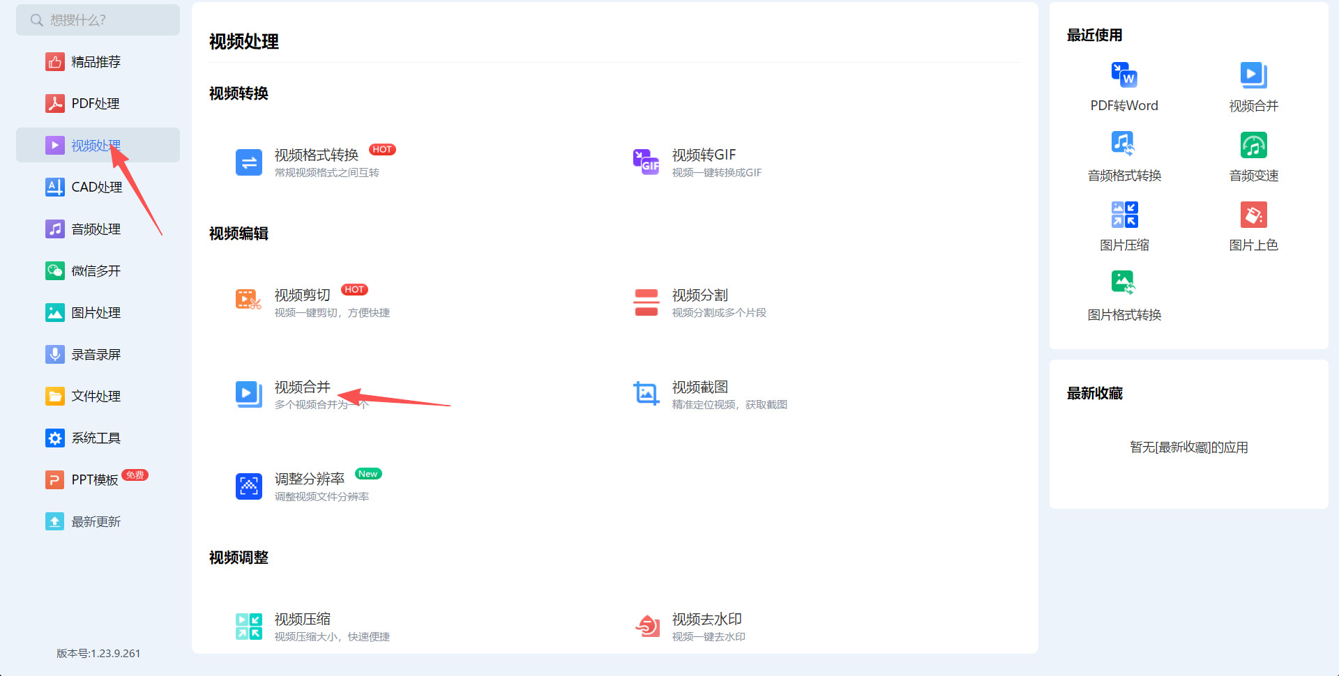Image resolution: width=1339 pixels, height=676 pixels.
Task: Select the 精品推荐 menu label
Action: 96,62
